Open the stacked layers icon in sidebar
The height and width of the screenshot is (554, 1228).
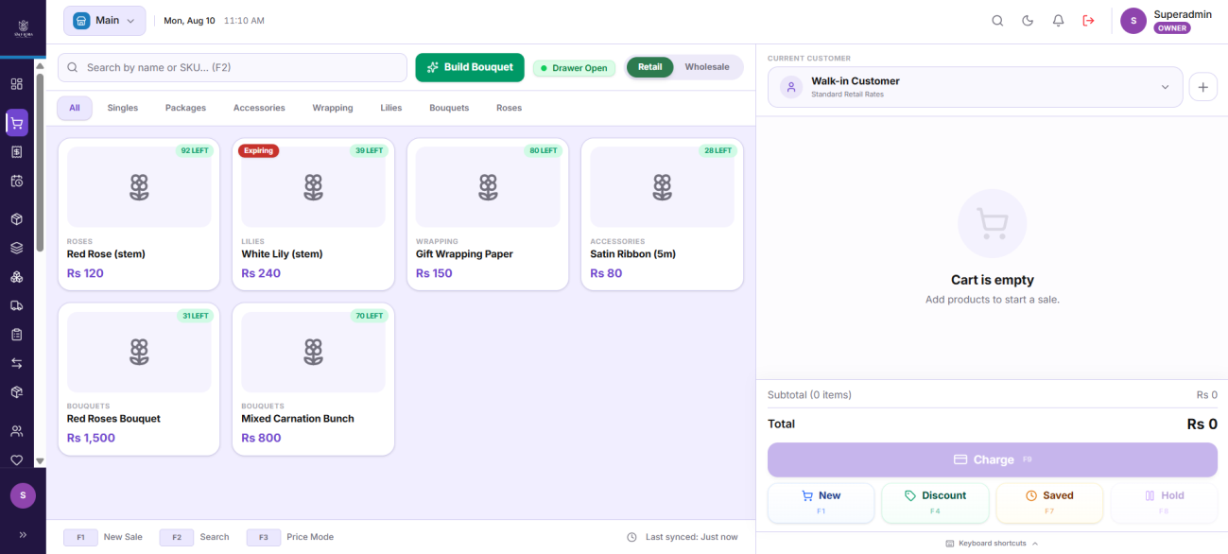(x=16, y=248)
